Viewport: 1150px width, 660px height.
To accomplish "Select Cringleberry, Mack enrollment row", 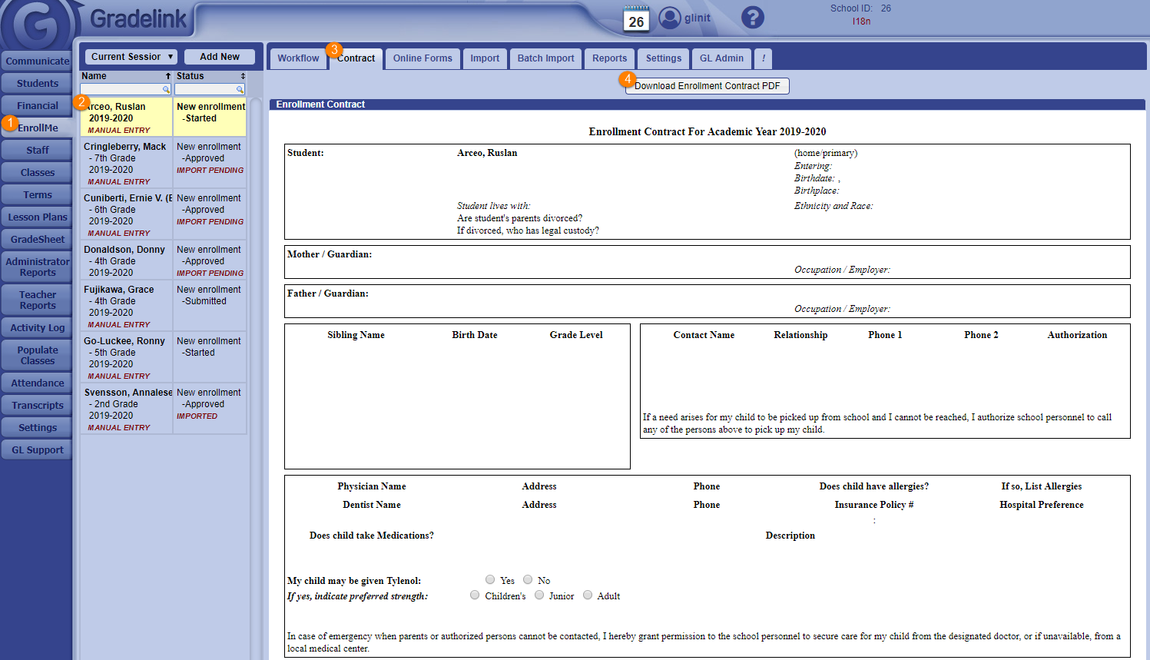I will pyautogui.click(x=164, y=164).
